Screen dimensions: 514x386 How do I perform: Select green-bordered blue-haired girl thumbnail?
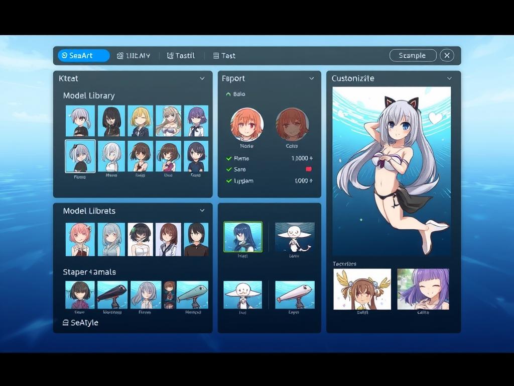pos(243,237)
